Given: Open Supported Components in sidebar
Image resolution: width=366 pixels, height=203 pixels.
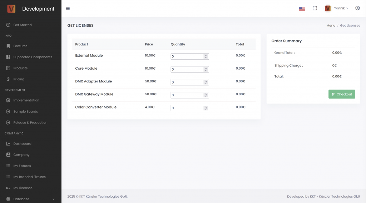Looking at the screenshot, I should point(33,57).
